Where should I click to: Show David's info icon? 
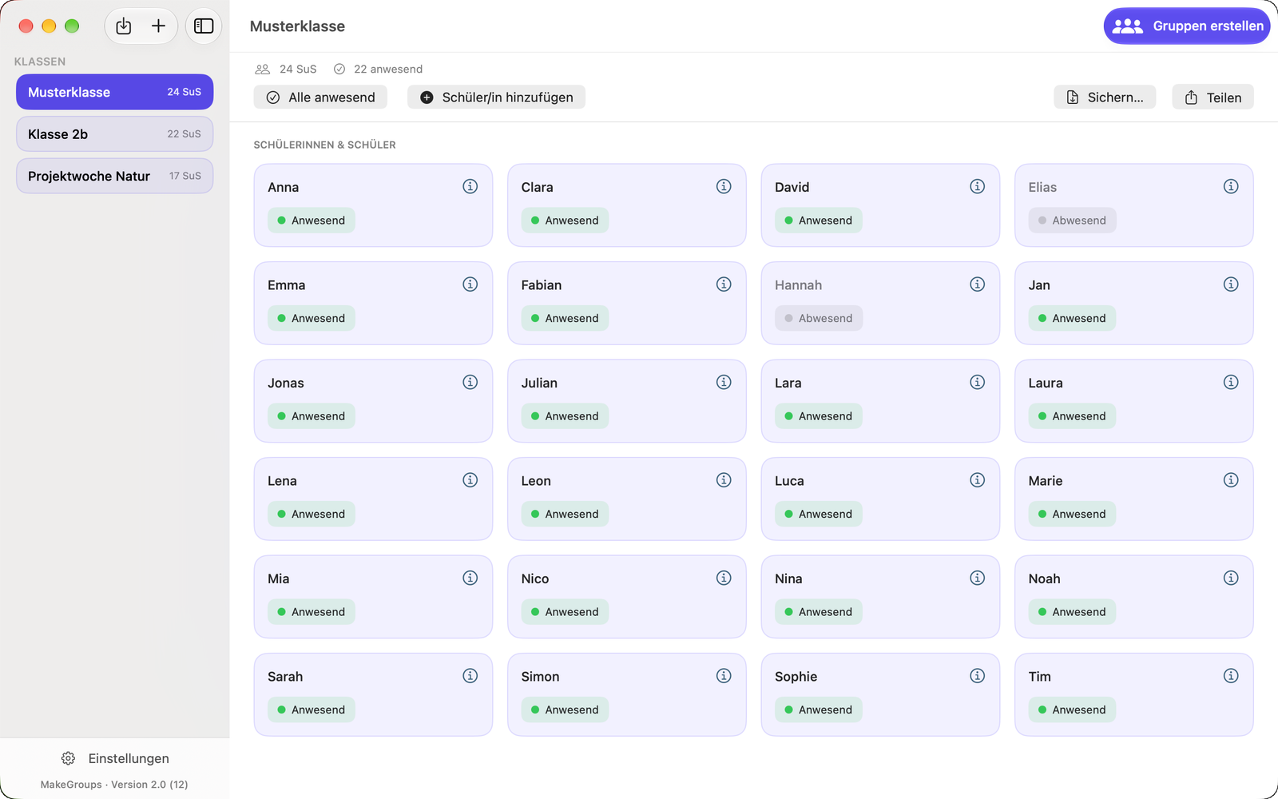tap(978, 186)
